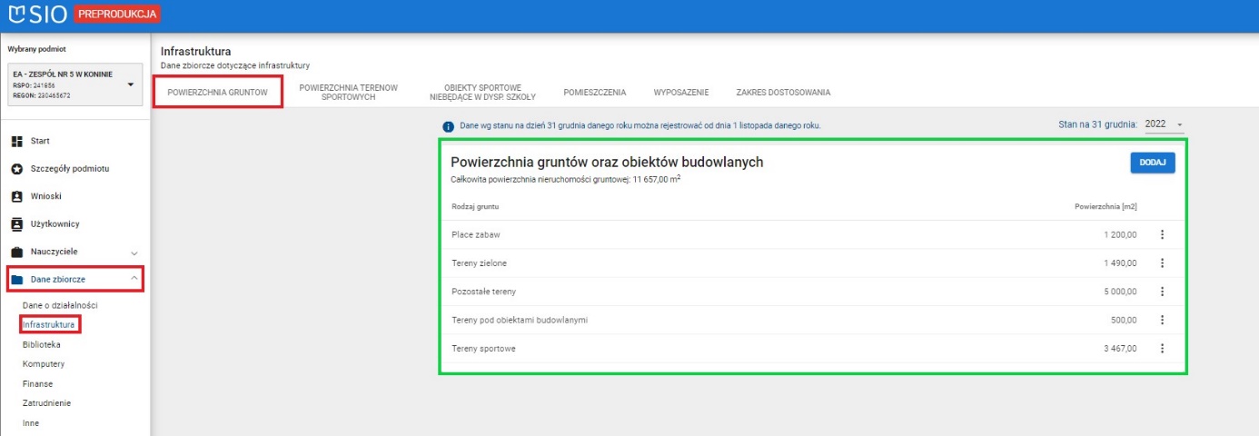This screenshot has width=1259, height=436.
Task: Switch to Powierzchnia gruntów tab
Action: (218, 93)
